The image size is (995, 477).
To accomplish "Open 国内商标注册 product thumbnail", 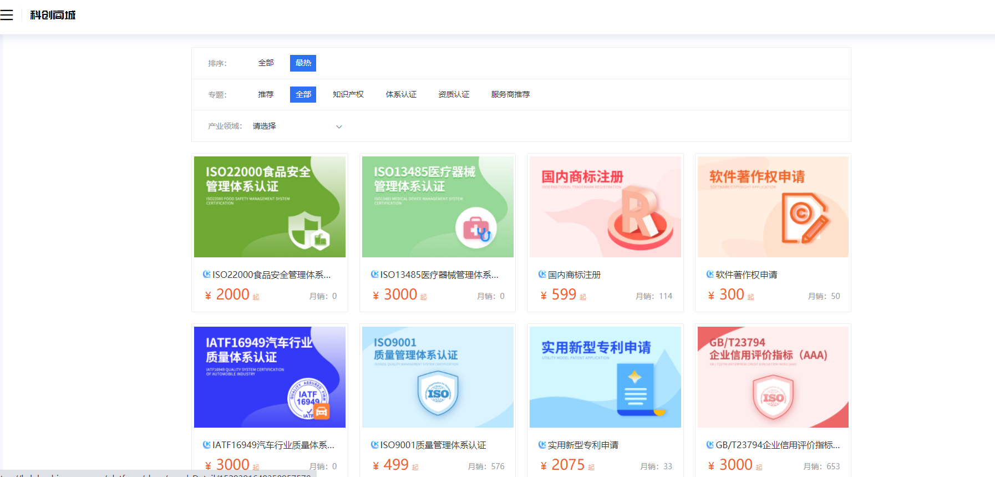I will [x=605, y=207].
